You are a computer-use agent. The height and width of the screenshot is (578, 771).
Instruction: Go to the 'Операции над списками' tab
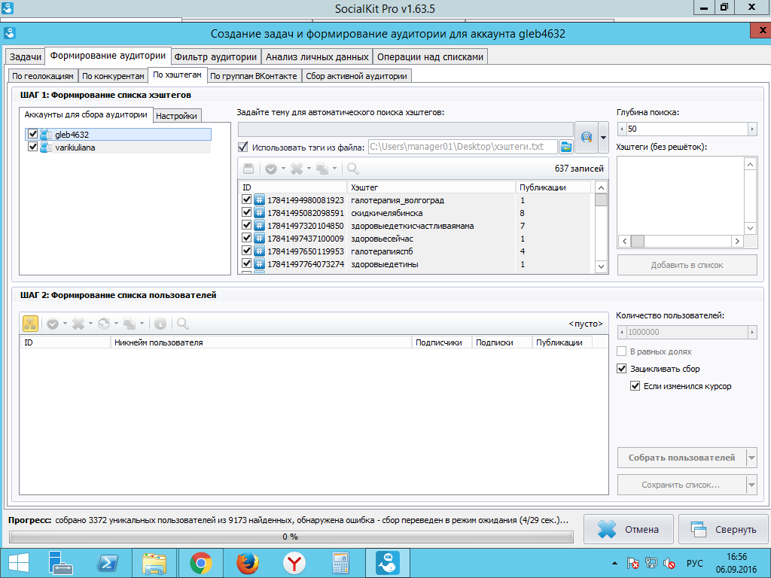[x=430, y=57]
